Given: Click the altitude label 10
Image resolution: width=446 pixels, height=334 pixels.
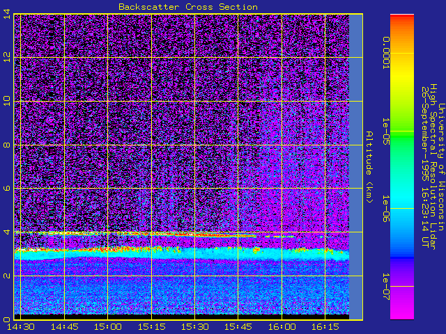Looking at the screenshot, I should 7,101.
